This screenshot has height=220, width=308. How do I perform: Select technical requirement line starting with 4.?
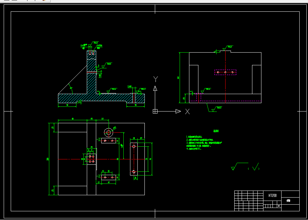coord(194,149)
